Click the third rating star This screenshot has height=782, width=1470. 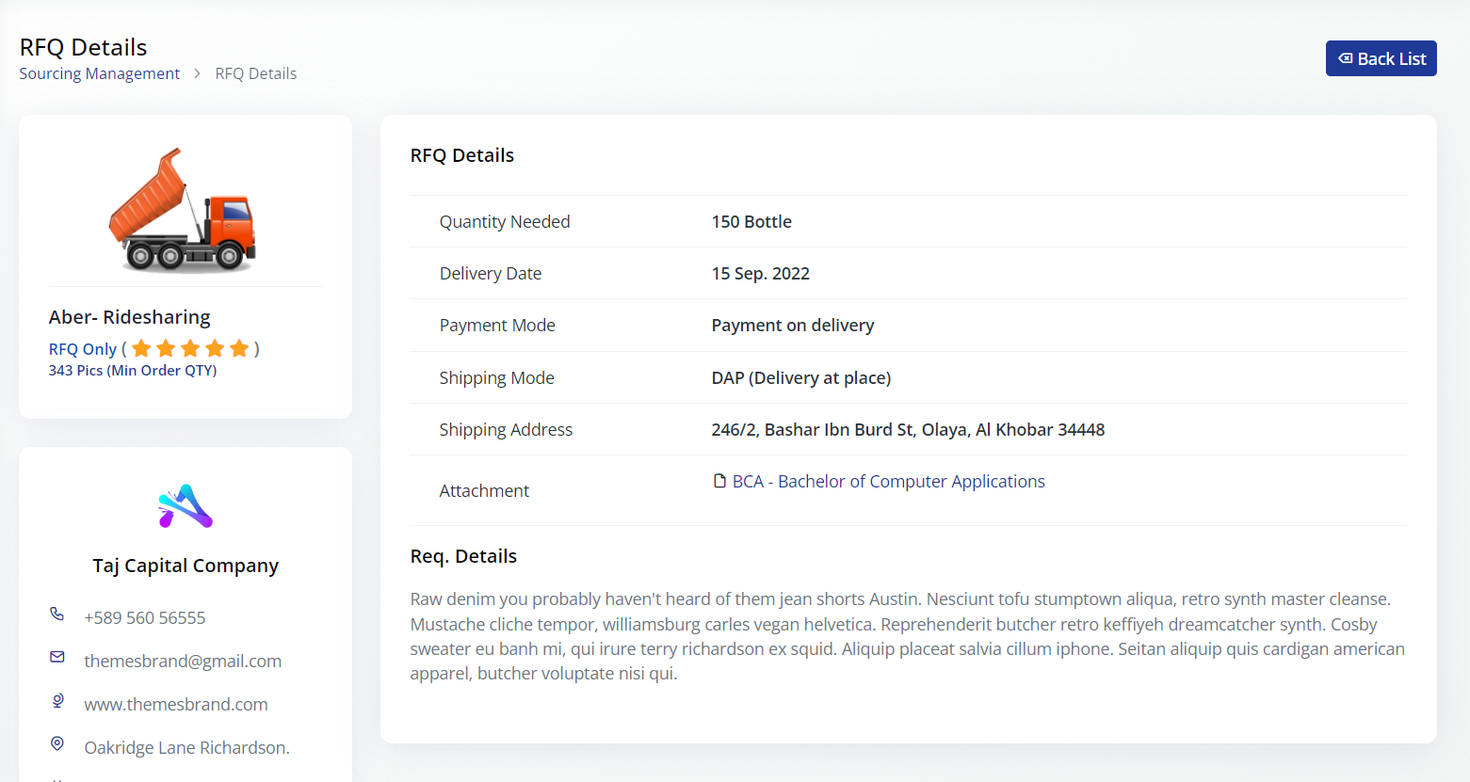point(190,349)
